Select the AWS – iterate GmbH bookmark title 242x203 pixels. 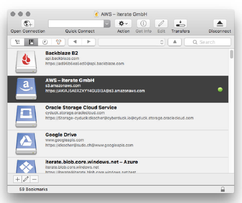[70, 80]
